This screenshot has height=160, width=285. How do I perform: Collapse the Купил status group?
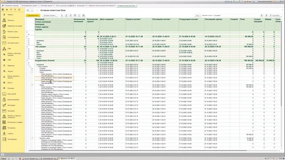(32, 72)
